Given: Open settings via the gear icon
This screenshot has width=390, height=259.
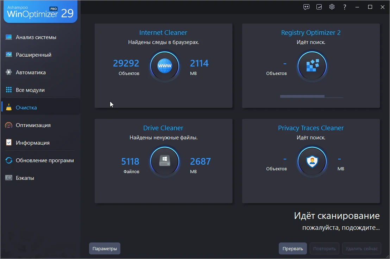Looking at the screenshot, I should (332, 7).
